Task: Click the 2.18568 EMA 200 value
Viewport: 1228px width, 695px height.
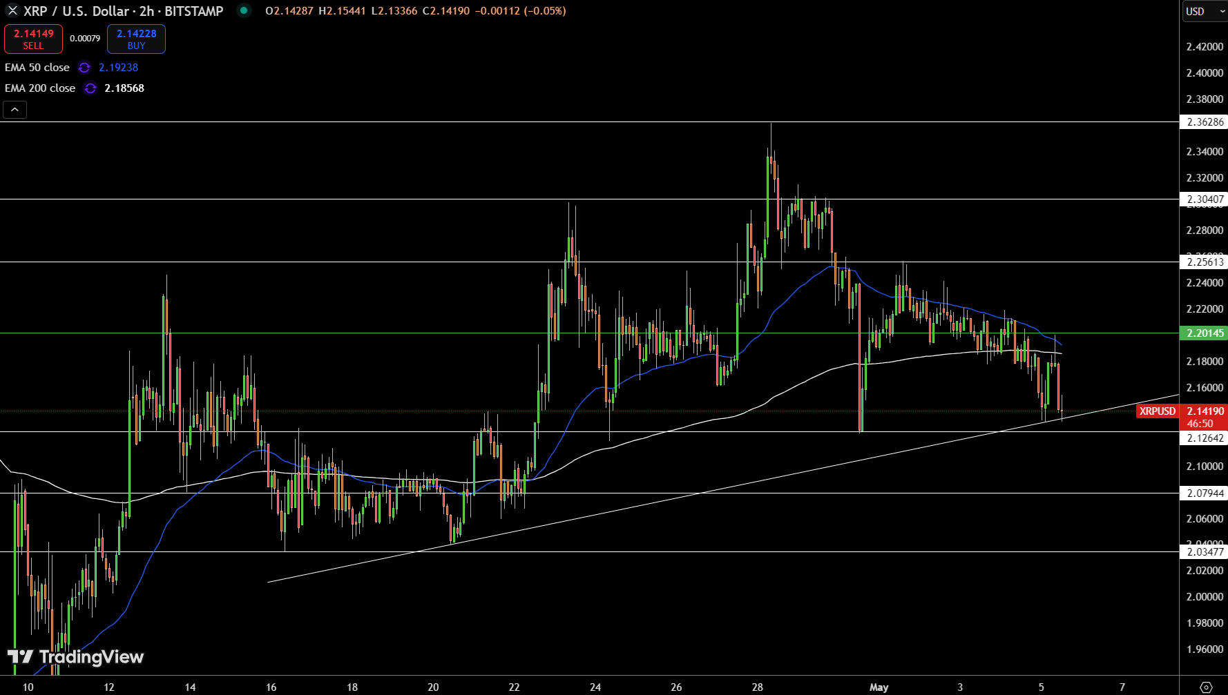Action: coord(124,88)
